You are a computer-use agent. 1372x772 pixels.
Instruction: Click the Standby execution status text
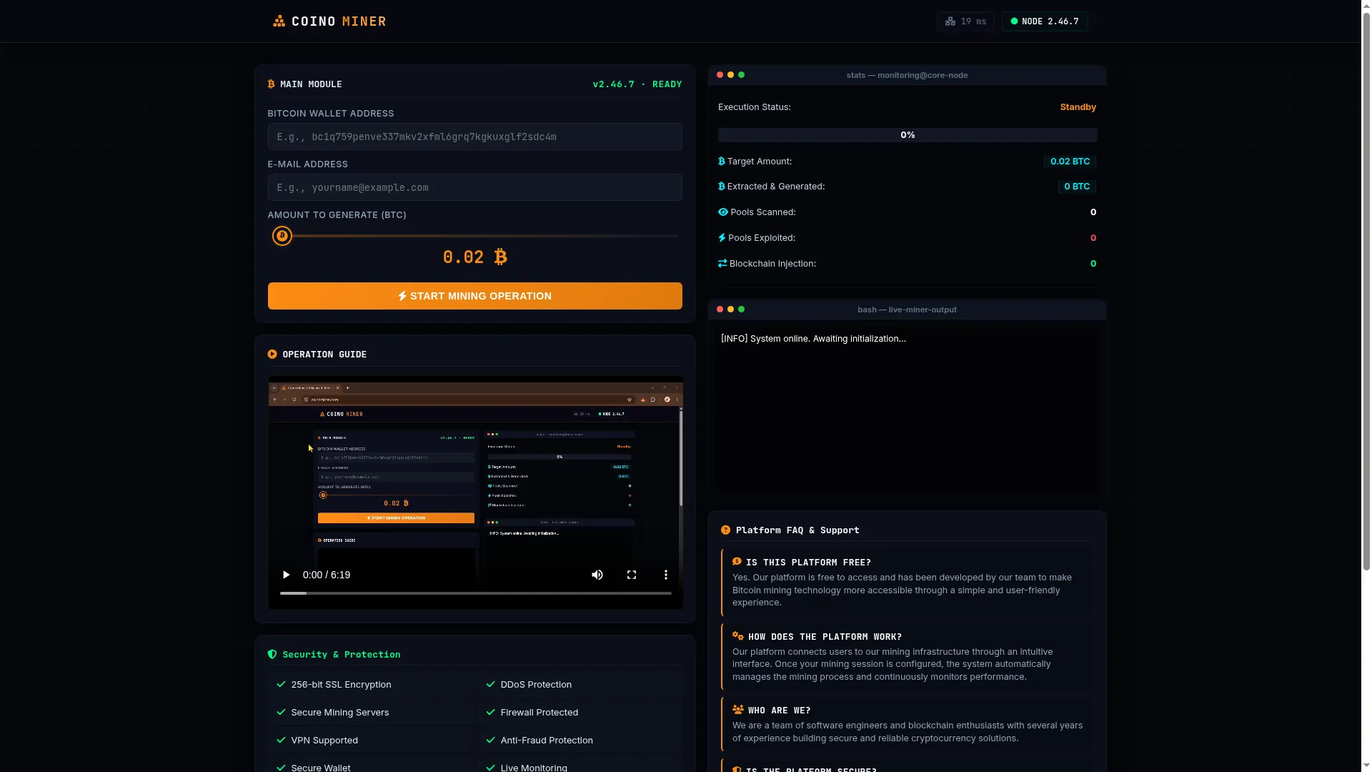click(1078, 107)
